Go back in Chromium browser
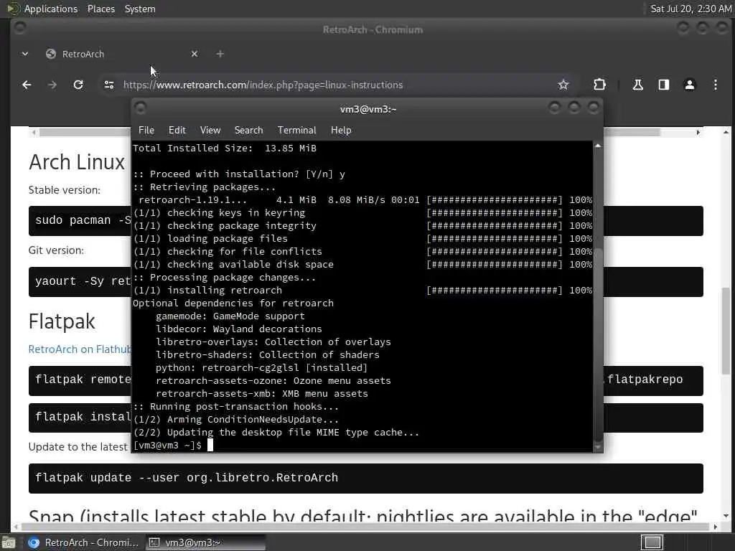 [27, 85]
